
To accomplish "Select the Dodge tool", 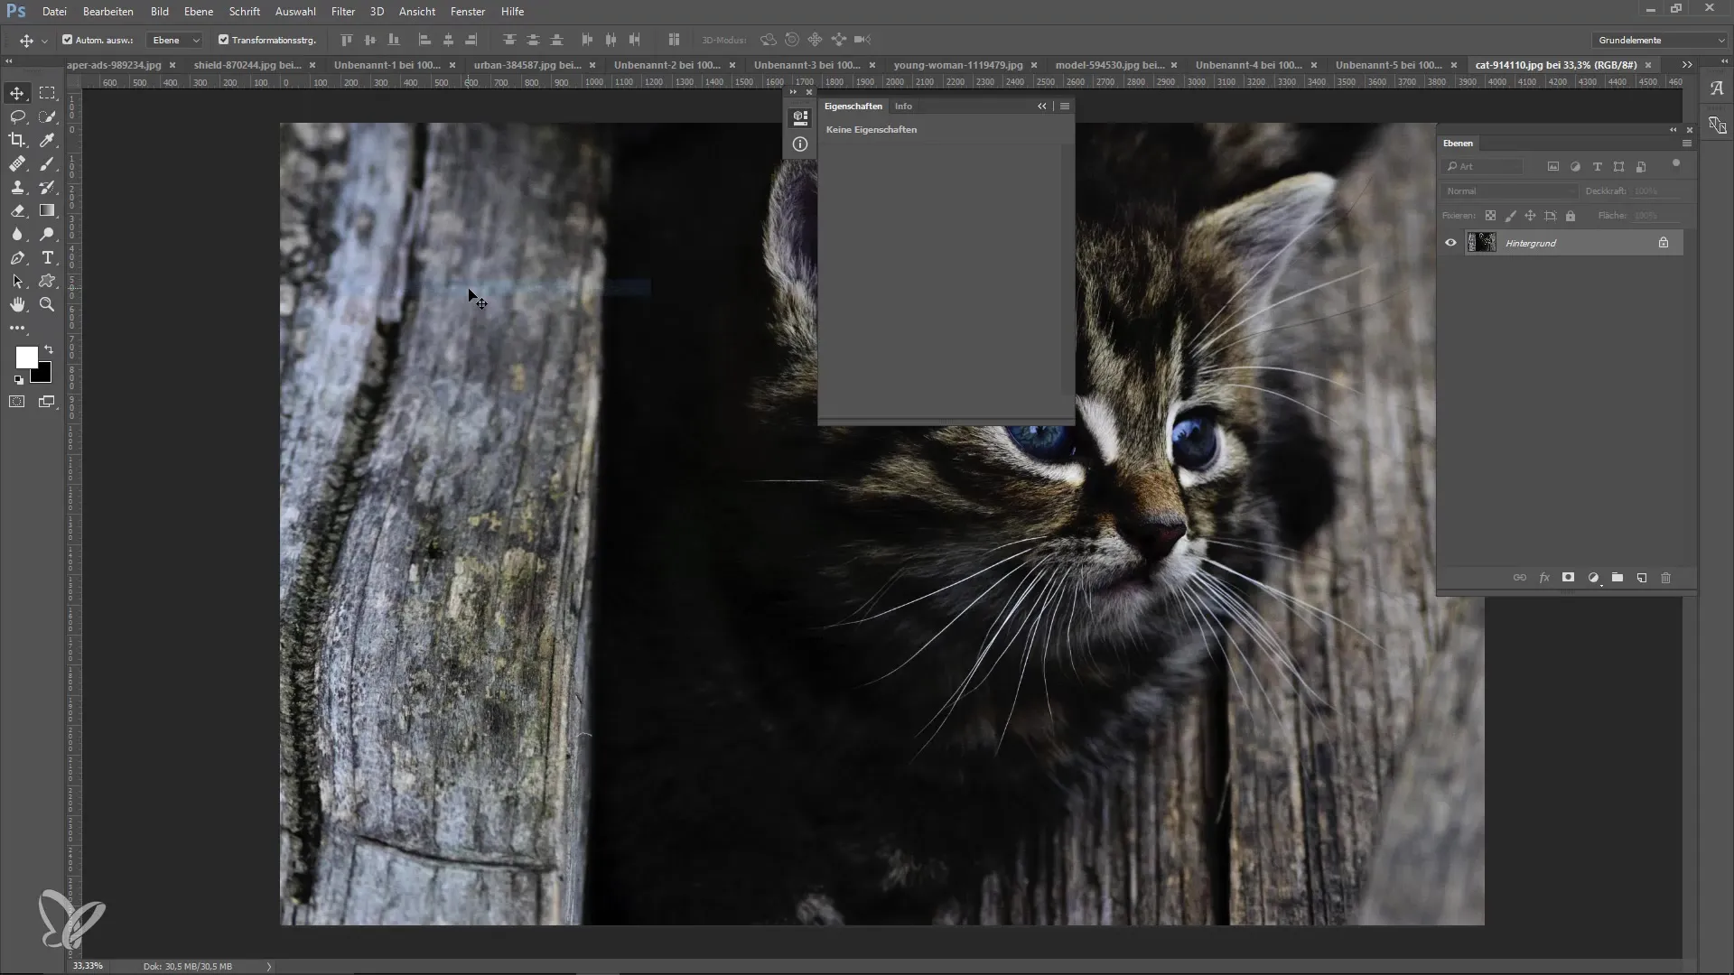I will (47, 234).
